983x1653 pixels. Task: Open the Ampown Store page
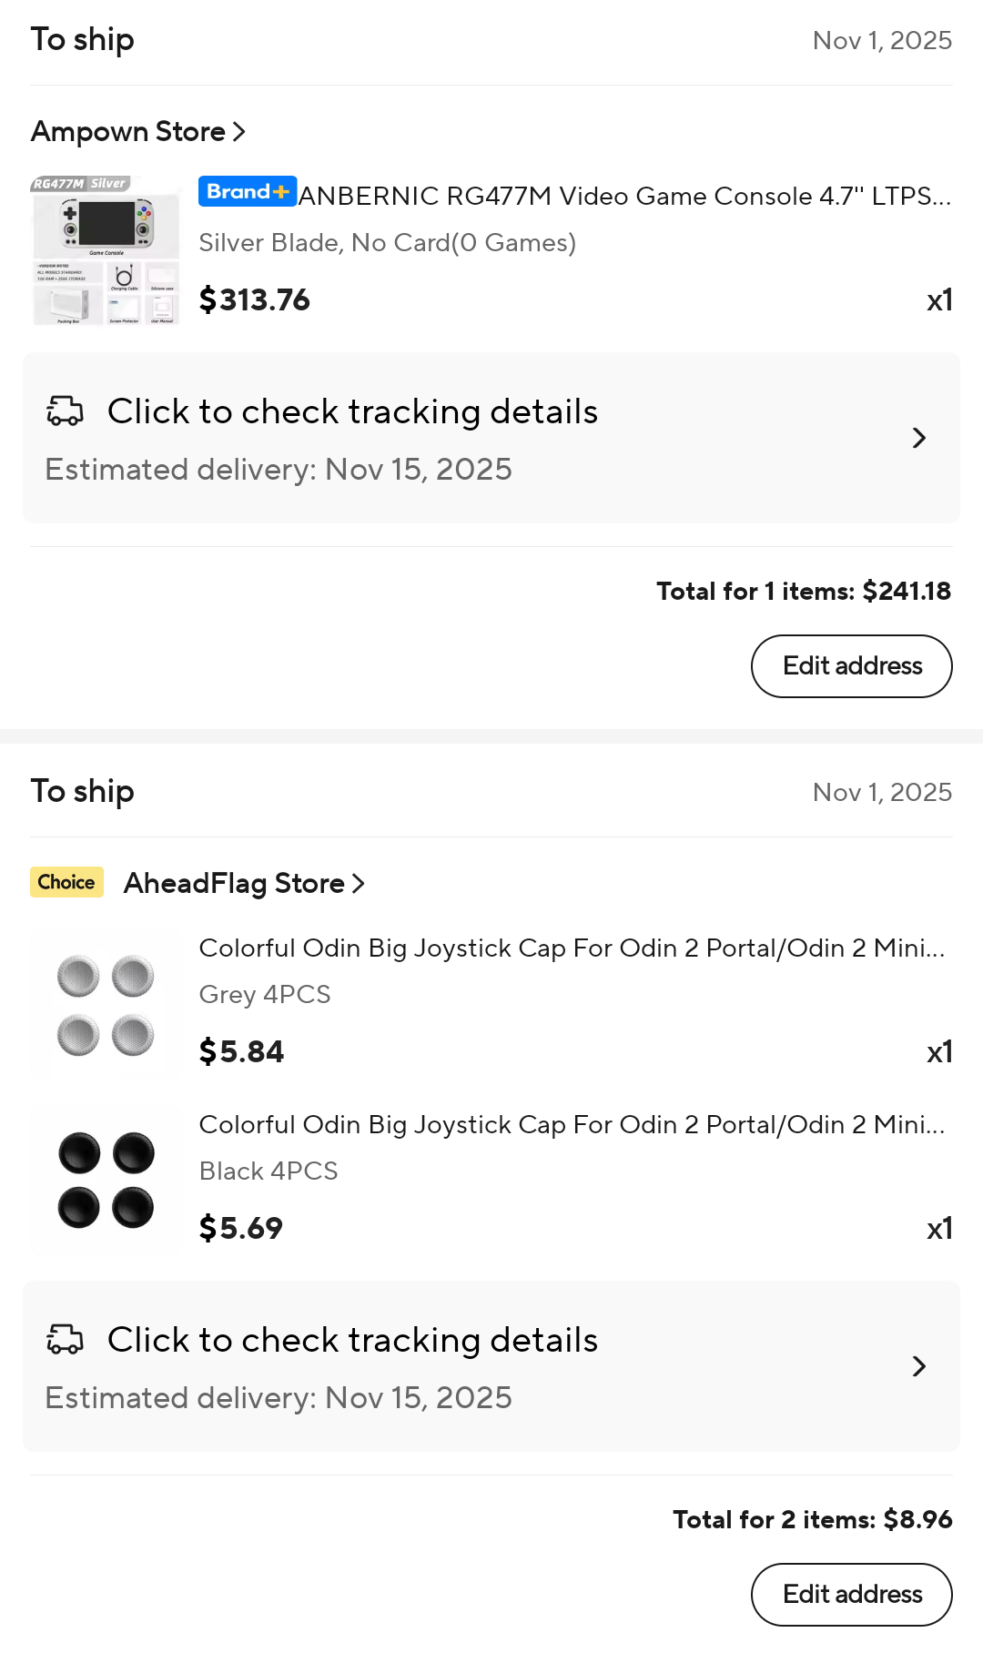point(128,132)
